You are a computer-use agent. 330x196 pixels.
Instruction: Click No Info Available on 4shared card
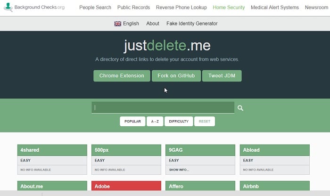point(35,170)
